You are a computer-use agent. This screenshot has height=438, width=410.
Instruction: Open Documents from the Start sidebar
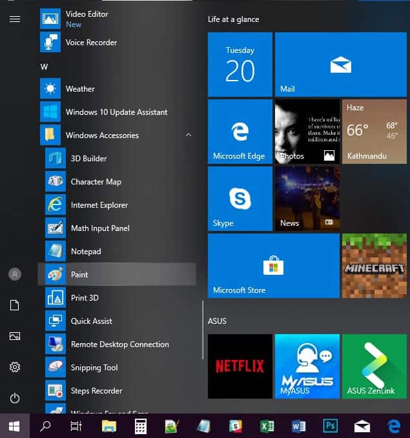tap(15, 305)
